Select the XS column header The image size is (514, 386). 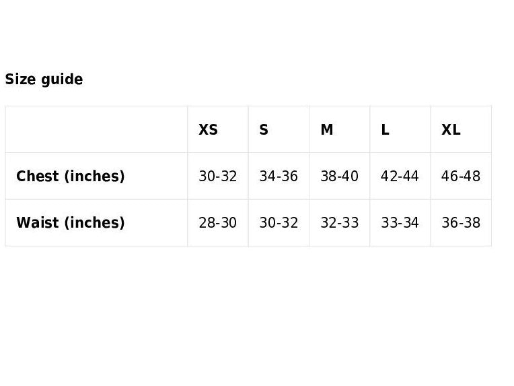(x=209, y=129)
